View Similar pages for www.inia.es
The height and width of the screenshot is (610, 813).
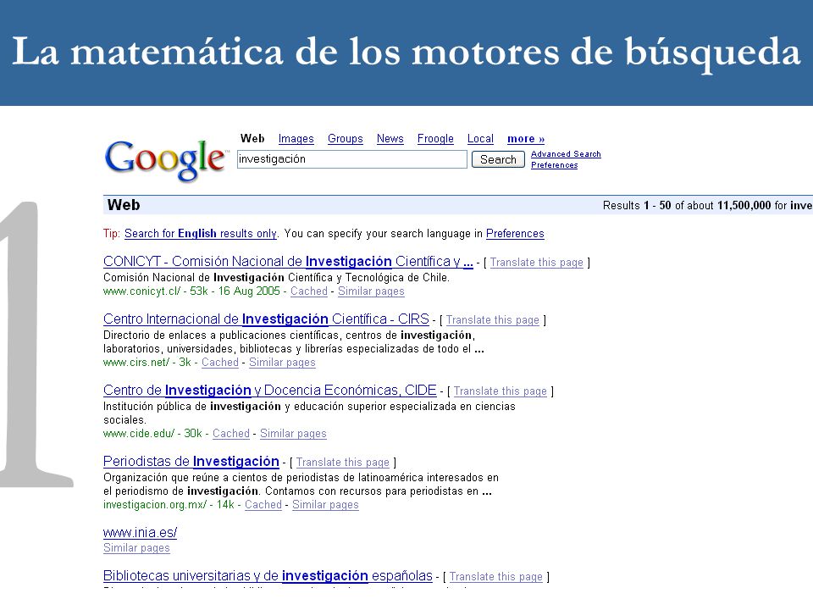(136, 548)
